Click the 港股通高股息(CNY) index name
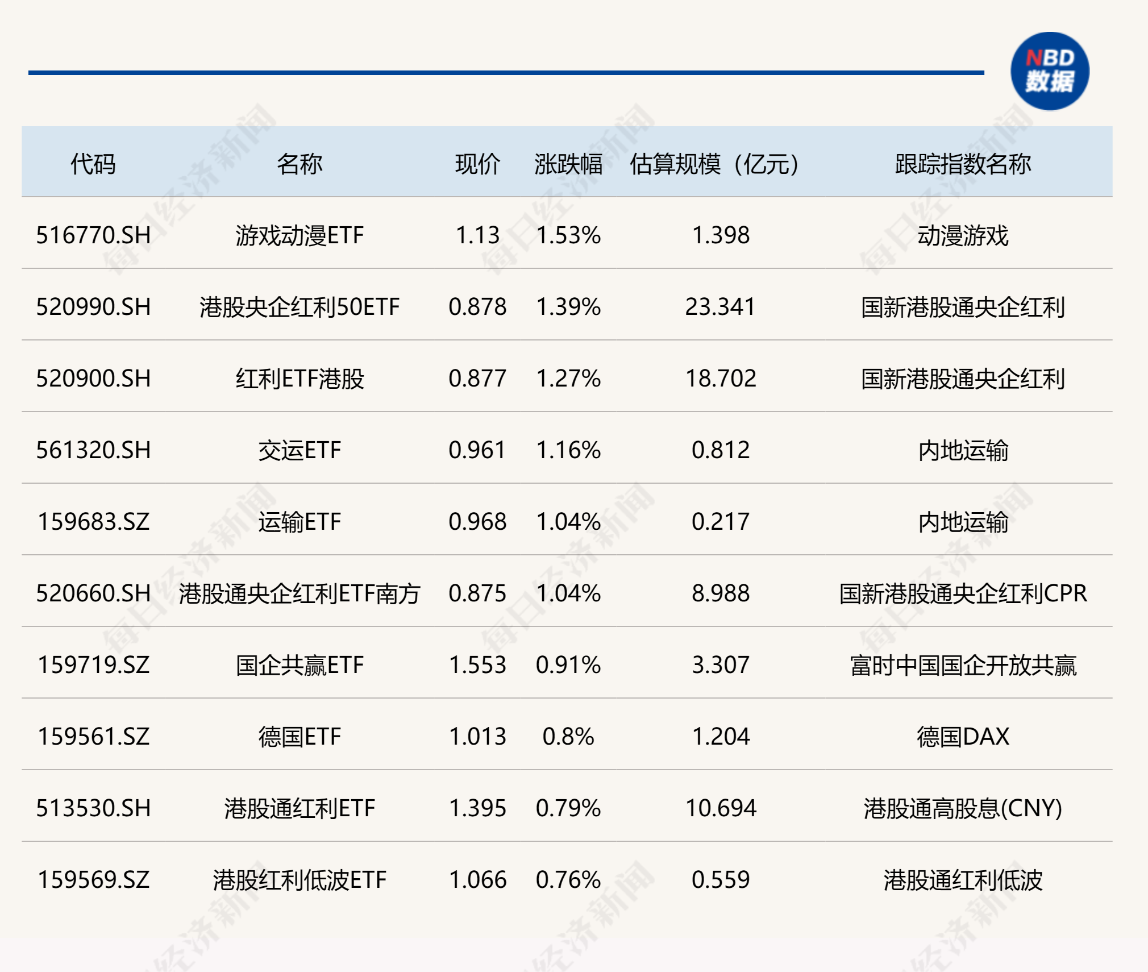The height and width of the screenshot is (972, 1148). [x=963, y=808]
